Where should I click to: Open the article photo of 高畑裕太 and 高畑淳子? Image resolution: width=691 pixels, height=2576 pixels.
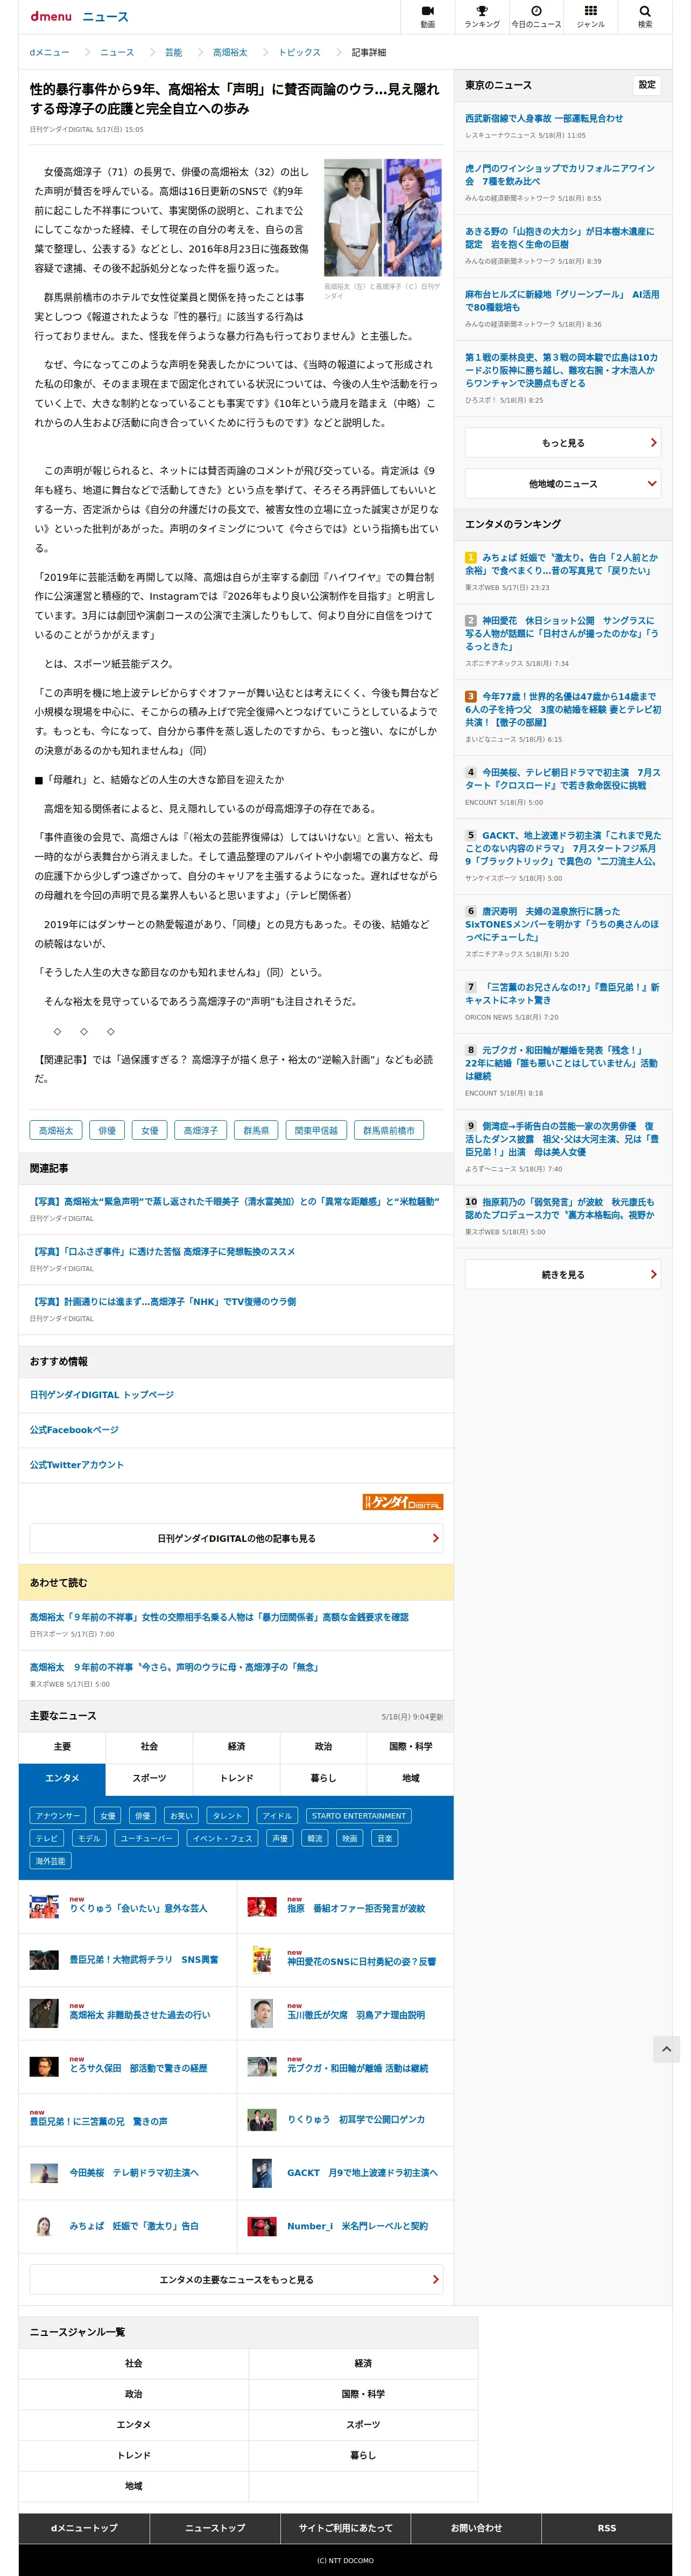[x=383, y=217]
